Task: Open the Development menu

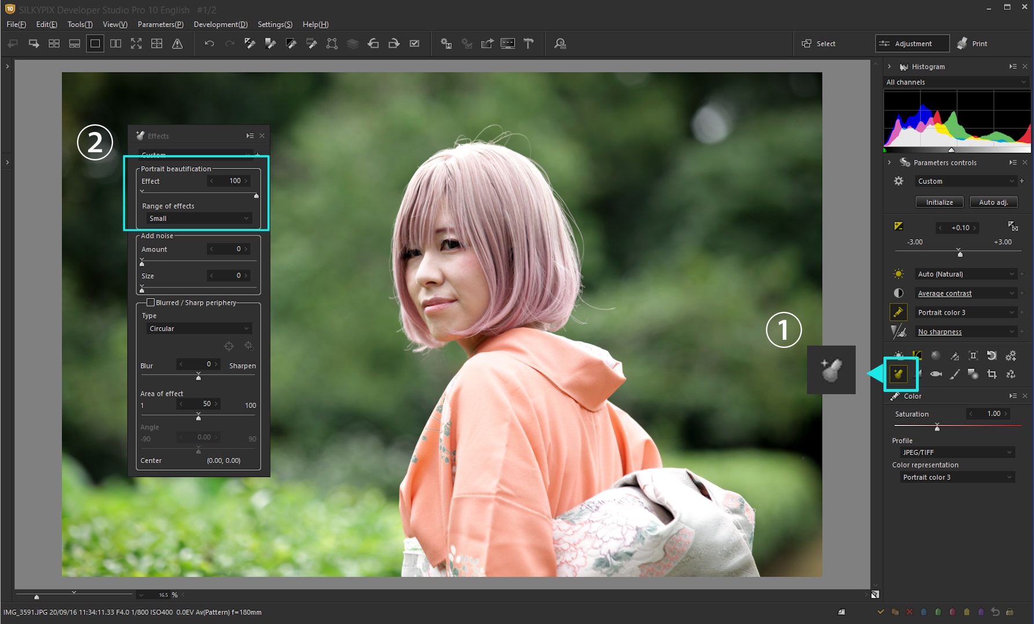Action: (221, 24)
